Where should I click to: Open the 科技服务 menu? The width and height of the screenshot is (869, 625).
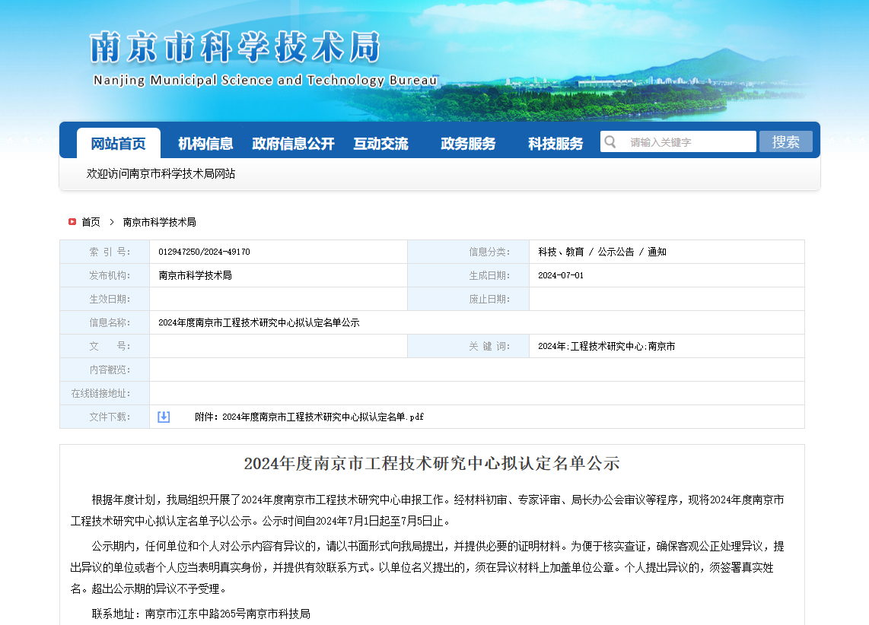[555, 141]
